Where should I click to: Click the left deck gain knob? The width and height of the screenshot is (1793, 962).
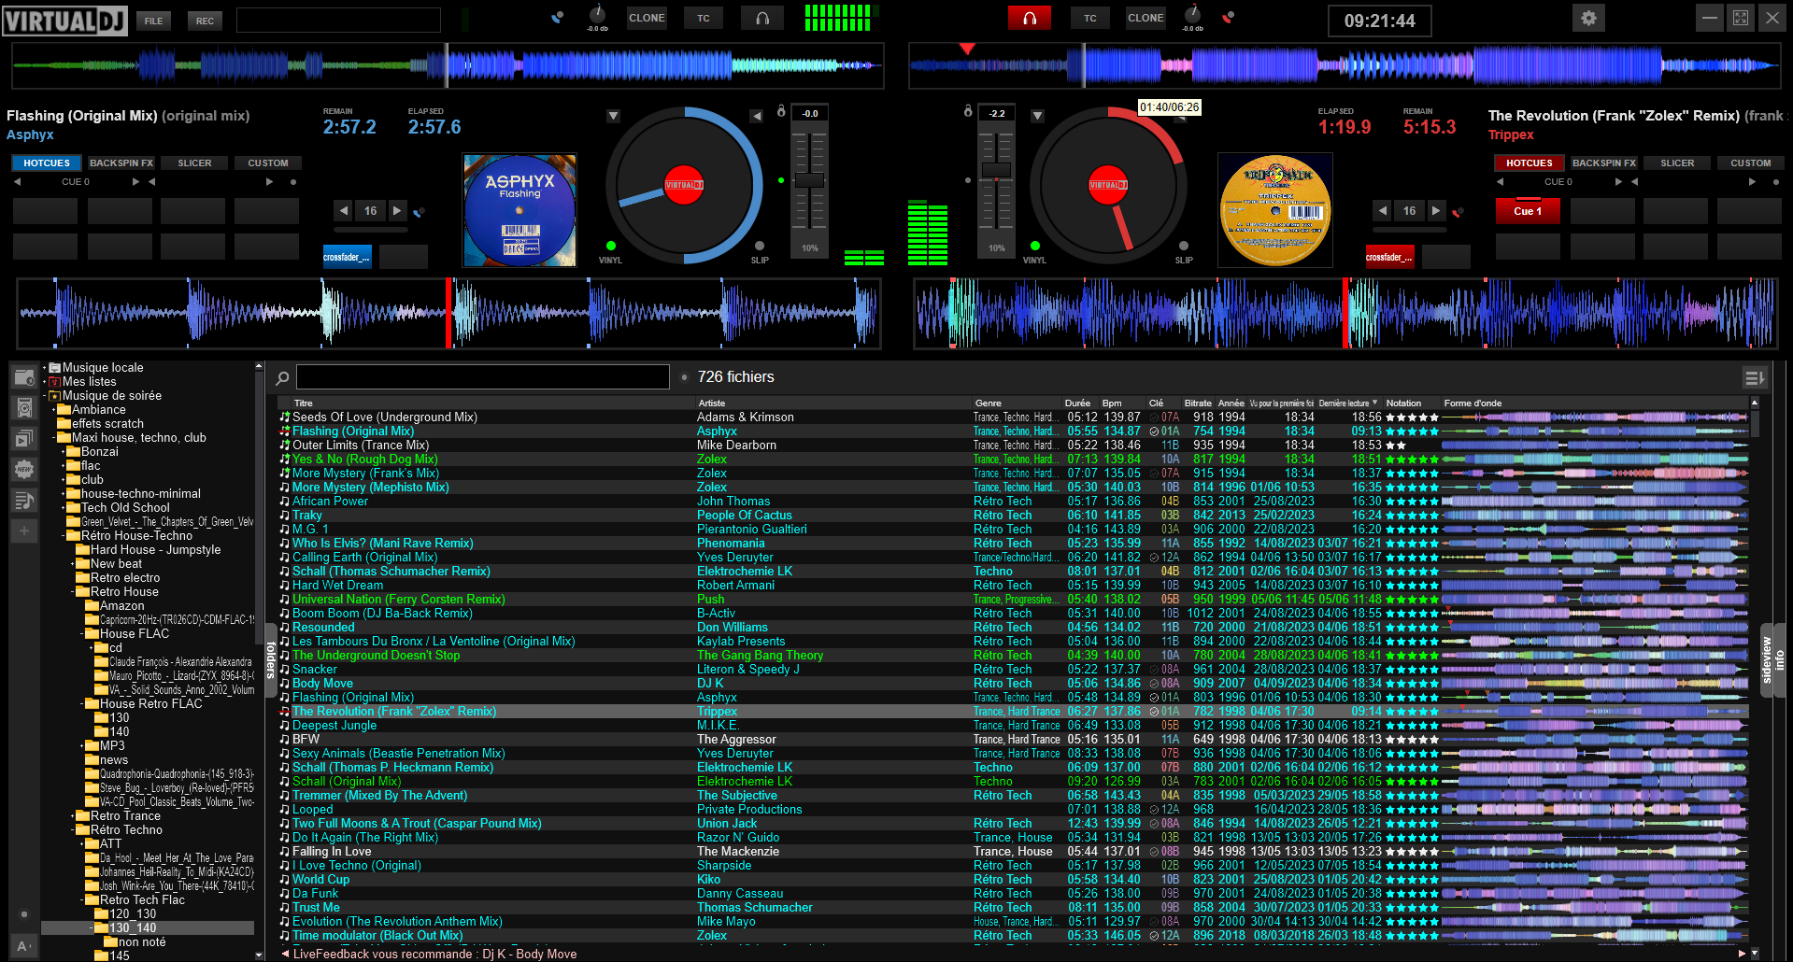tap(598, 14)
